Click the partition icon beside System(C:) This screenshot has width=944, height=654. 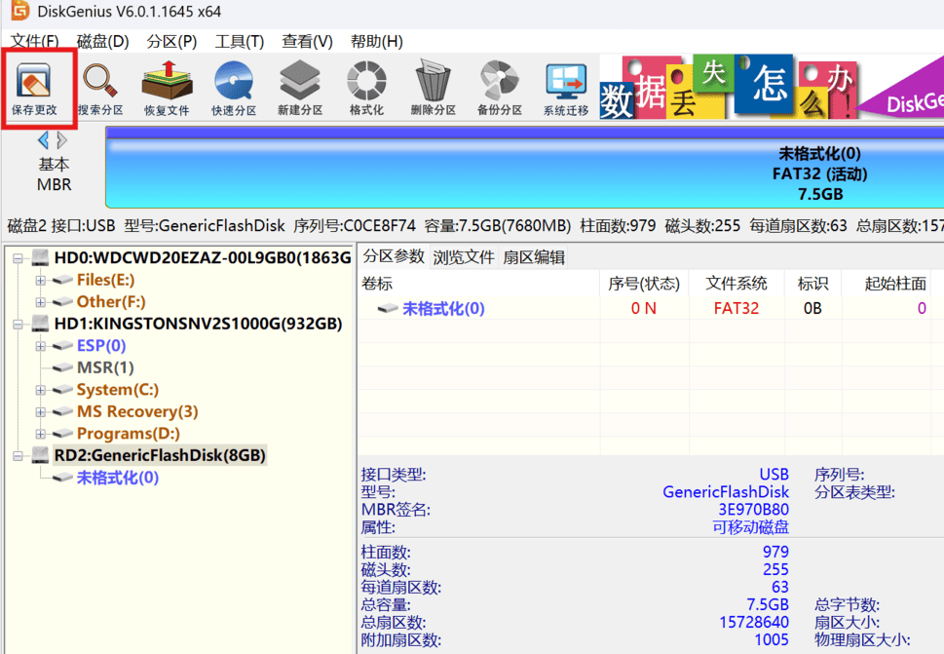[x=62, y=390]
